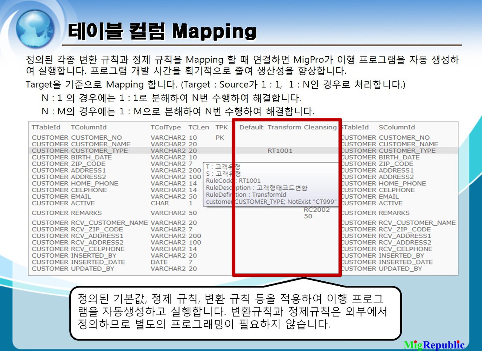Click the TPK column header
The width and height of the screenshot is (482, 351).
pos(221,127)
